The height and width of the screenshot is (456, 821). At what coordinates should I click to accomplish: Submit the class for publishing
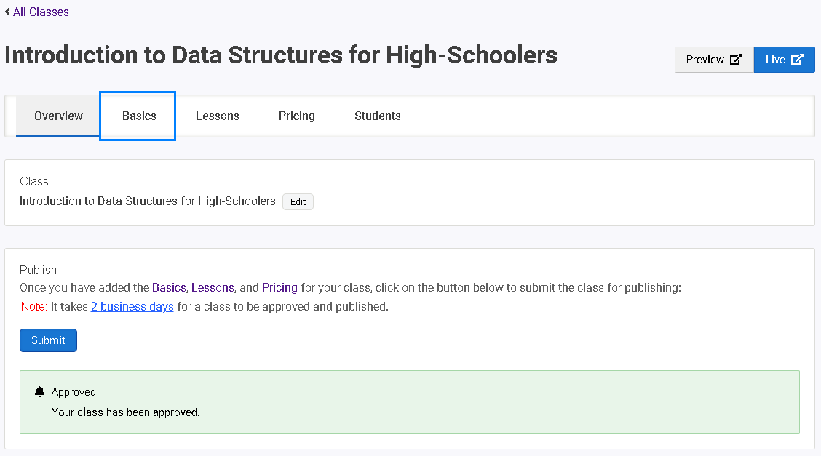tap(48, 340)
